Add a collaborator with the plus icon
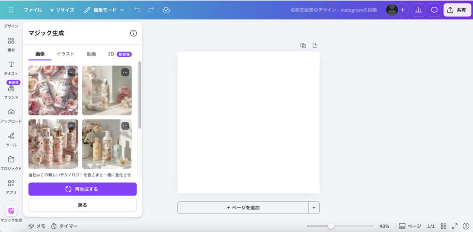Image resolution: width=473 pixels, height=232 pixels. tap(402, 10)
